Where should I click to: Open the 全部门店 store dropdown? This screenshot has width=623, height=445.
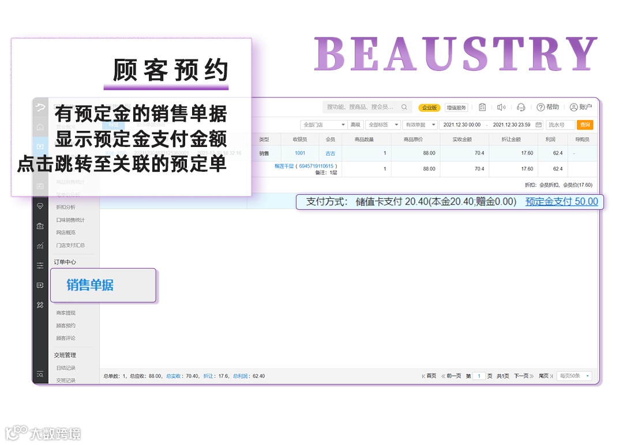(324, 125)
